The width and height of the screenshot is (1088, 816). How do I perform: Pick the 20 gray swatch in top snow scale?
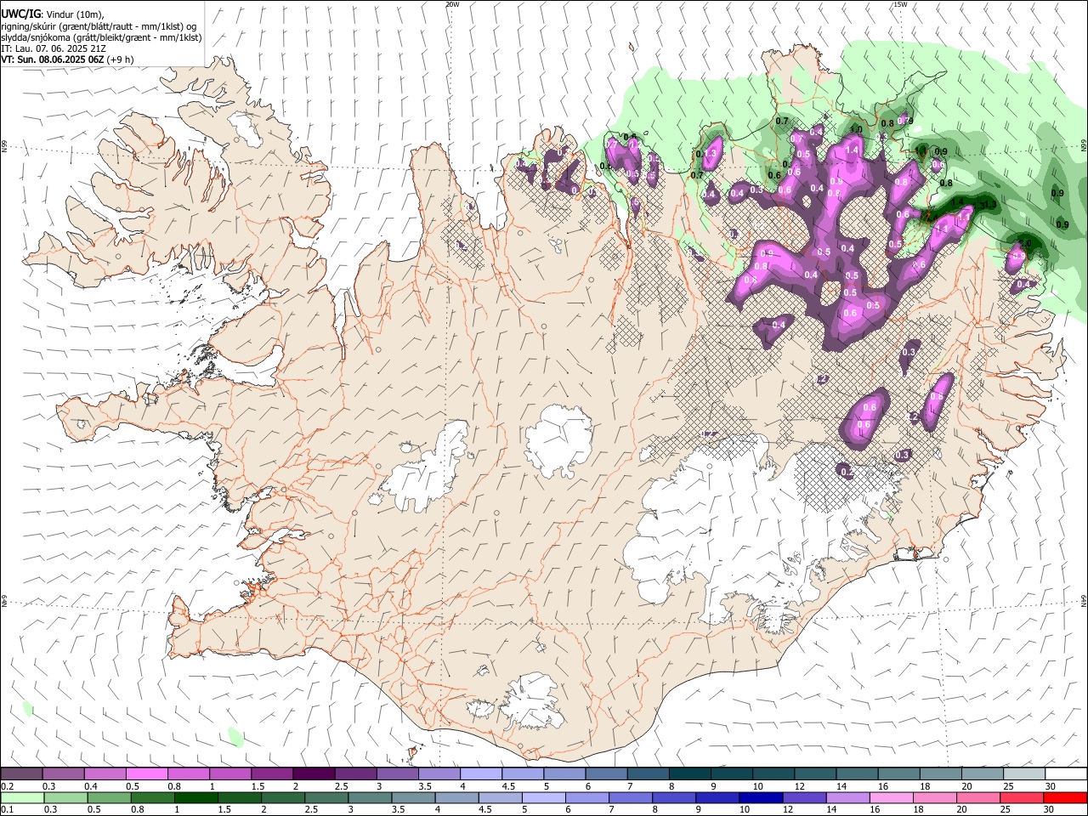(983, 773)
